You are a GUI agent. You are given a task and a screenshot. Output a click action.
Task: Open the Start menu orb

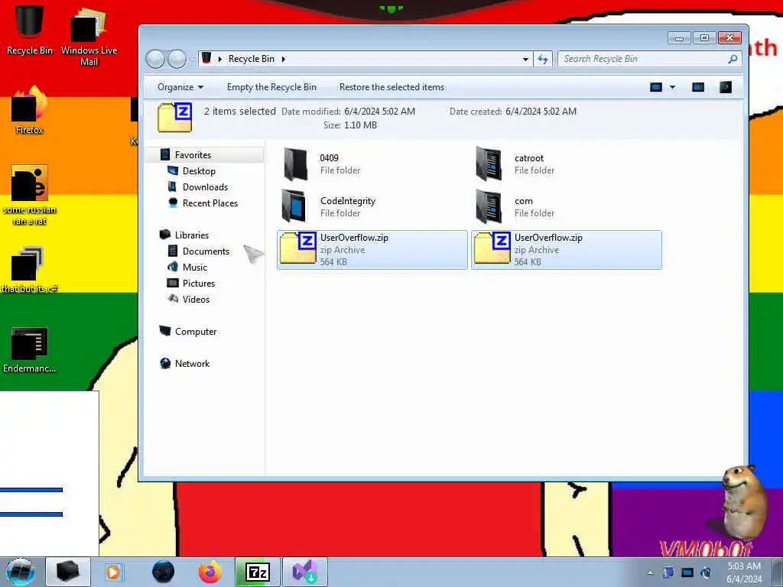click(21, 572)
